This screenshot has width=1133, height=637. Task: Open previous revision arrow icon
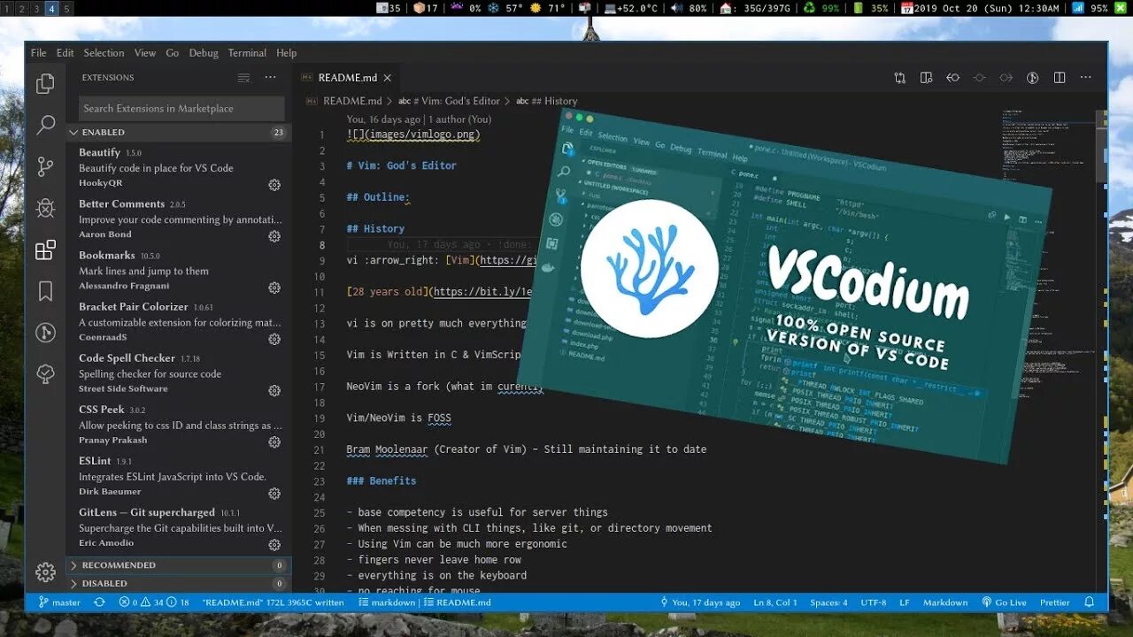952,78
